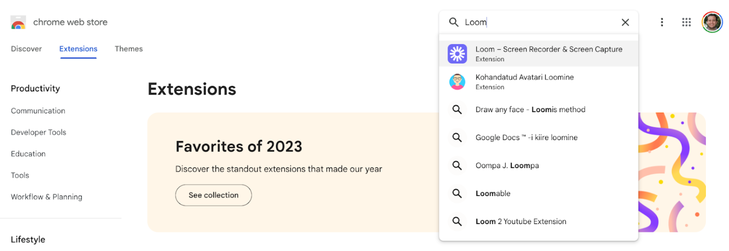This screenshot has height=251, width=729.
Task: Click the Oompa J. Loompa suggestion
Action: click(507, 165)
